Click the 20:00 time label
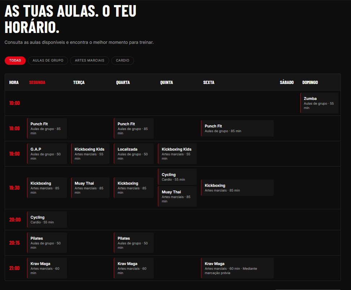This screenshot has width=351, height=290. [x=15, y=219]
